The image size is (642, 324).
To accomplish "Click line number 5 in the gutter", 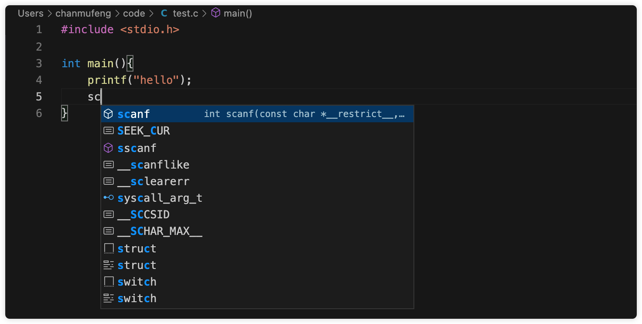I will (39, 97).
